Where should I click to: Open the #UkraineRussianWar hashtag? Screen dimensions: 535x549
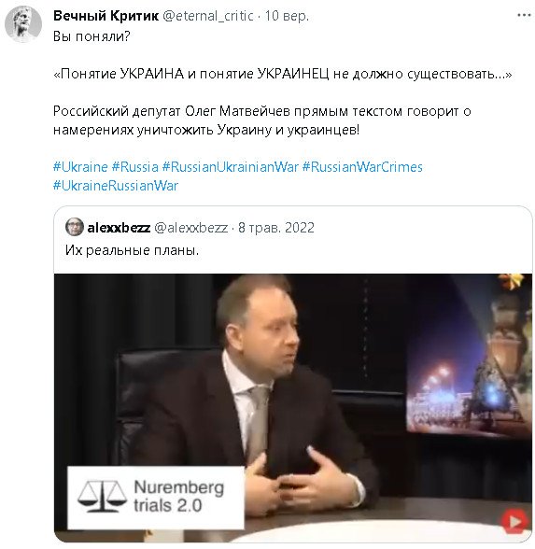116,186
